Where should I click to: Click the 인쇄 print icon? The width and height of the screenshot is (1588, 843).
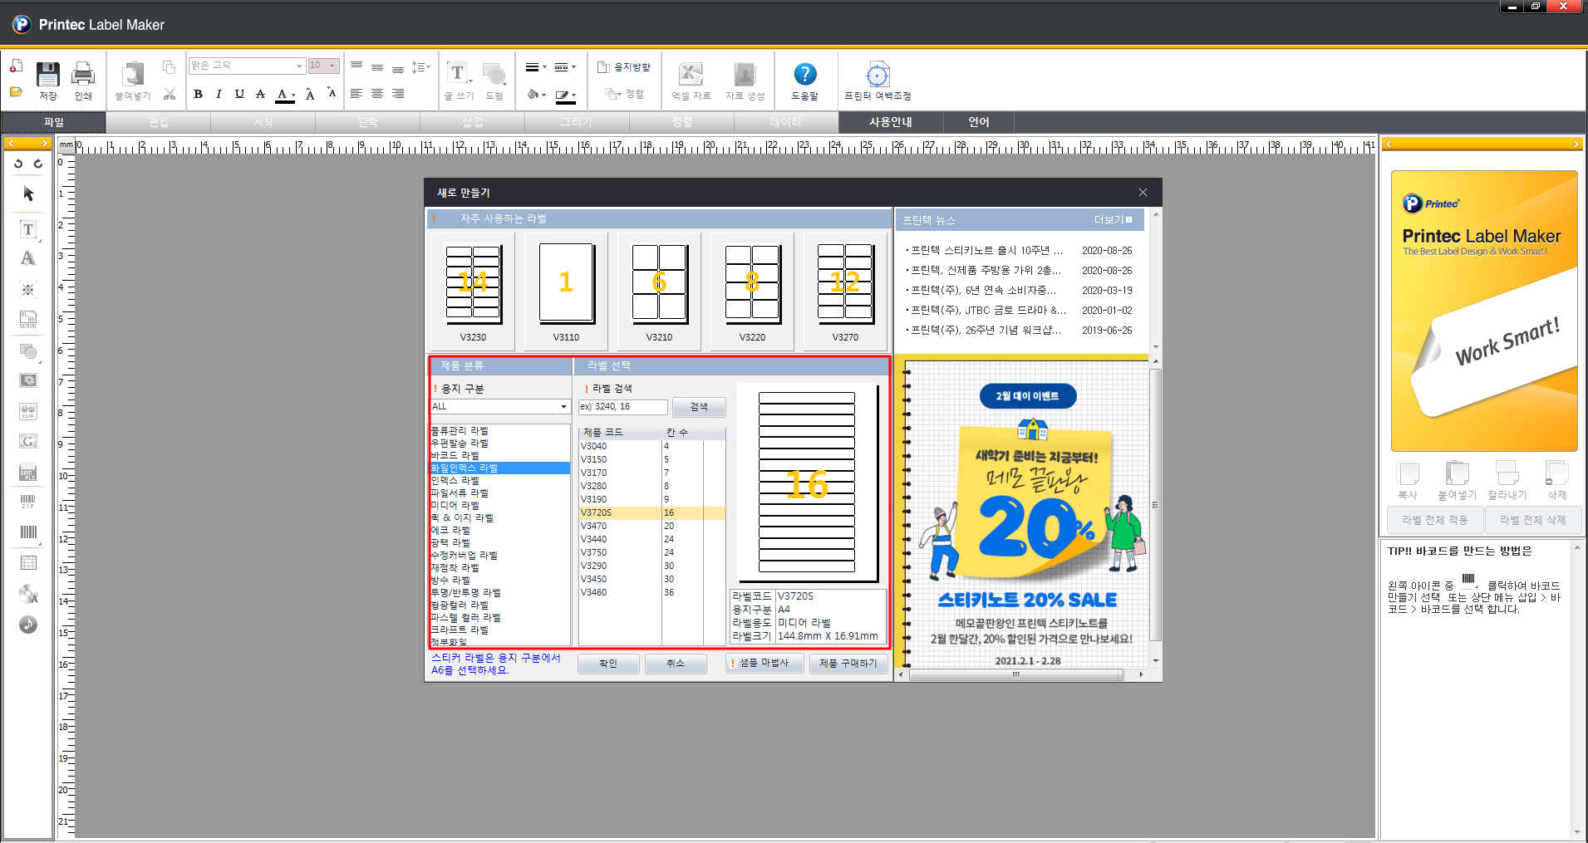(x=82, y=76)
